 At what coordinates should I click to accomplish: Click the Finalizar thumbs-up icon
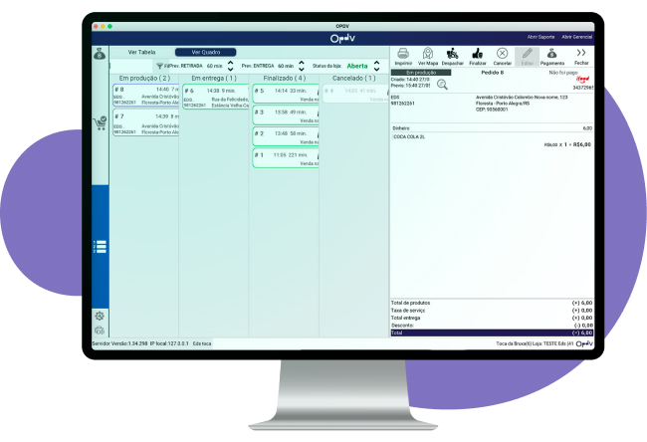477,55
